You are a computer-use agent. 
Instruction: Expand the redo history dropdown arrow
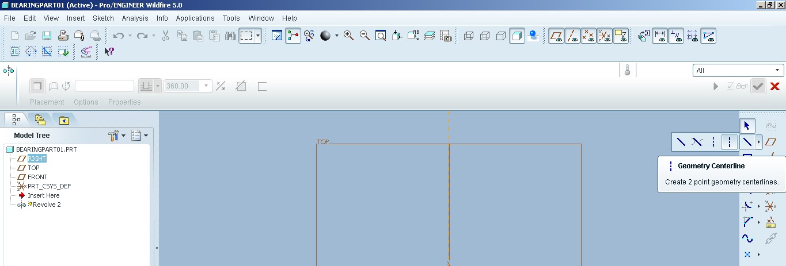tap(153, 36)
